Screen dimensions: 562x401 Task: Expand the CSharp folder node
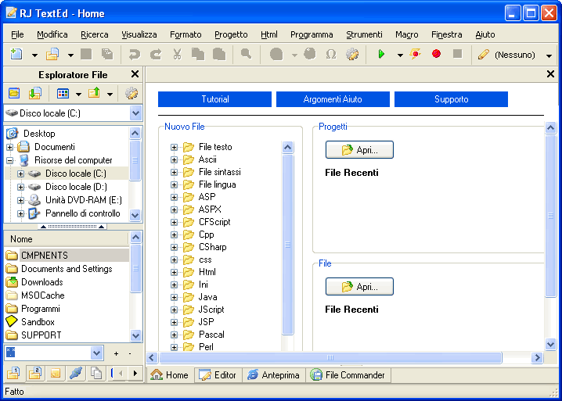pos(175,247)
